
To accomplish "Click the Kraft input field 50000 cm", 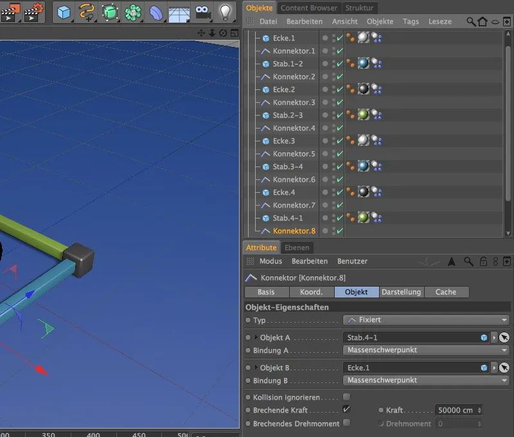I will tap(456, 410).
